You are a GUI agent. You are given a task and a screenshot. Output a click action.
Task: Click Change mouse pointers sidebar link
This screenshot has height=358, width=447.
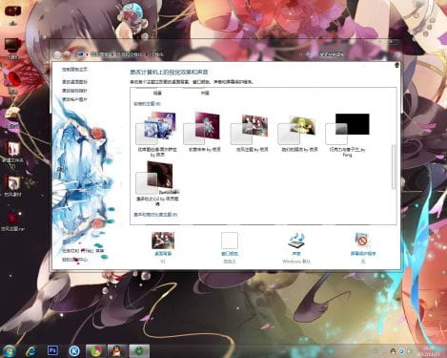click(x=74, y=91)
